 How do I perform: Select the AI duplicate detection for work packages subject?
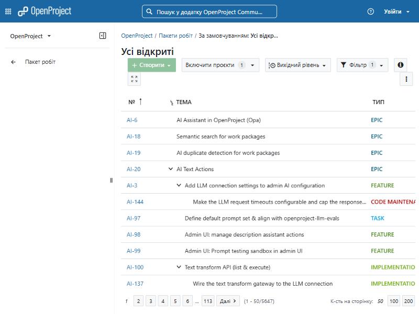coord(228,153)
